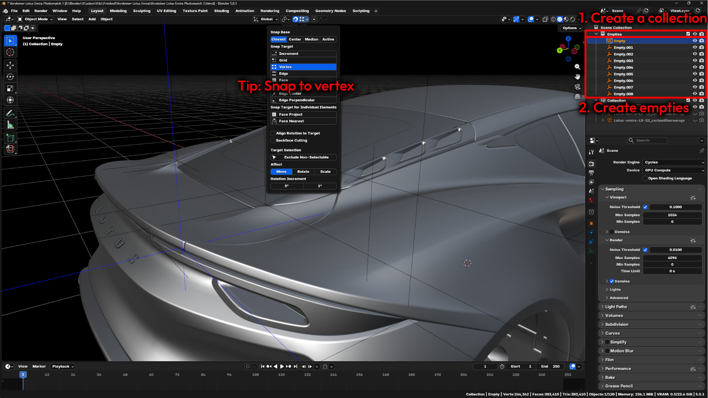708x398 pixels.
Task: Switch to wireframe viewport shading
Action: [x=553, y=19]
